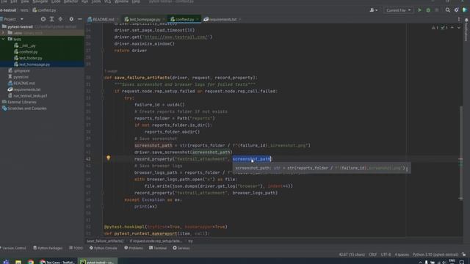The image size is (470, 264).
Task: Open the Python Console tool window
Action: [x=103, y=248]
